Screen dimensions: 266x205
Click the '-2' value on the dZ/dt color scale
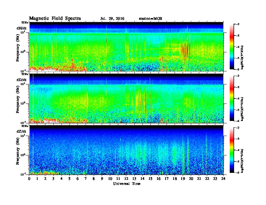coord(238,128)
